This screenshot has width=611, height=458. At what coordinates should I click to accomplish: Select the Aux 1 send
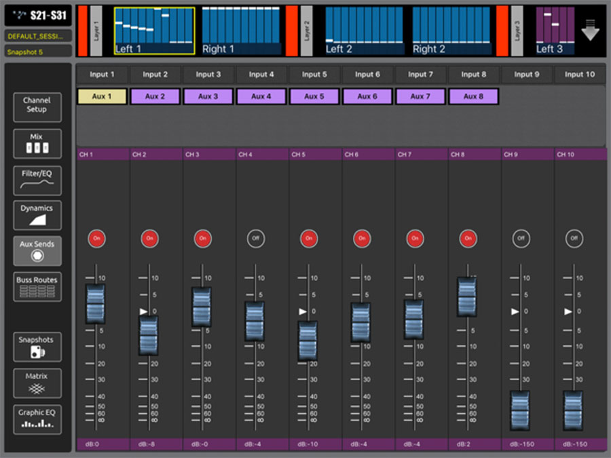click(102, 96)
